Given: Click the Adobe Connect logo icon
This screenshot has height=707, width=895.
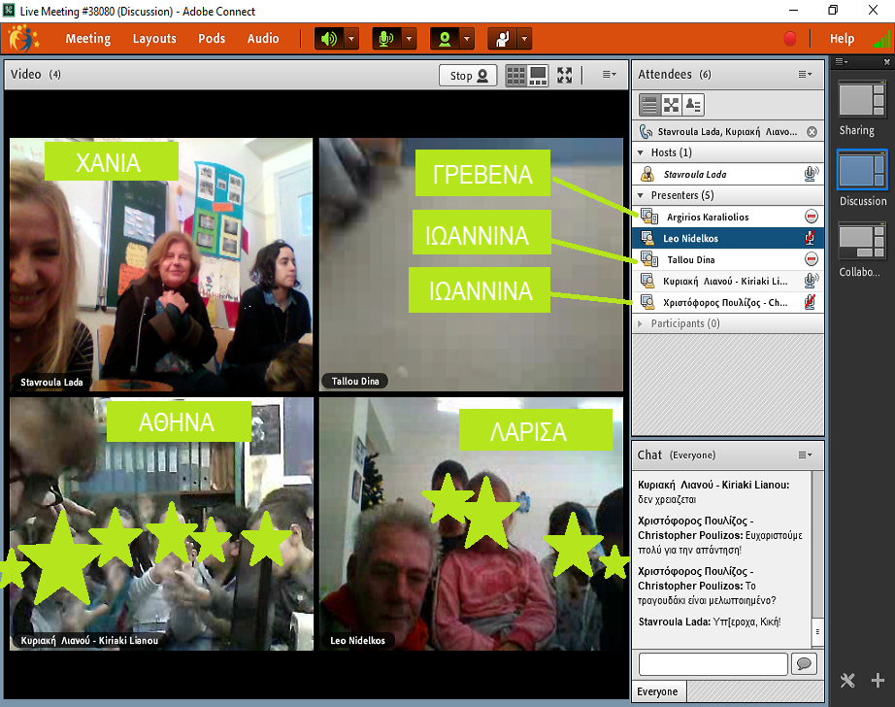Looking at the screenshot, I should (23, 38).
